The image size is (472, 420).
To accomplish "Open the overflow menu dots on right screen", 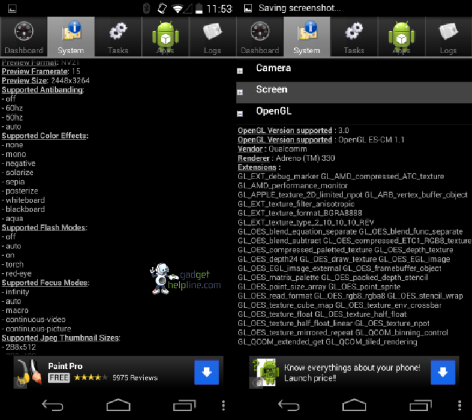I will (x=460, y=406).
